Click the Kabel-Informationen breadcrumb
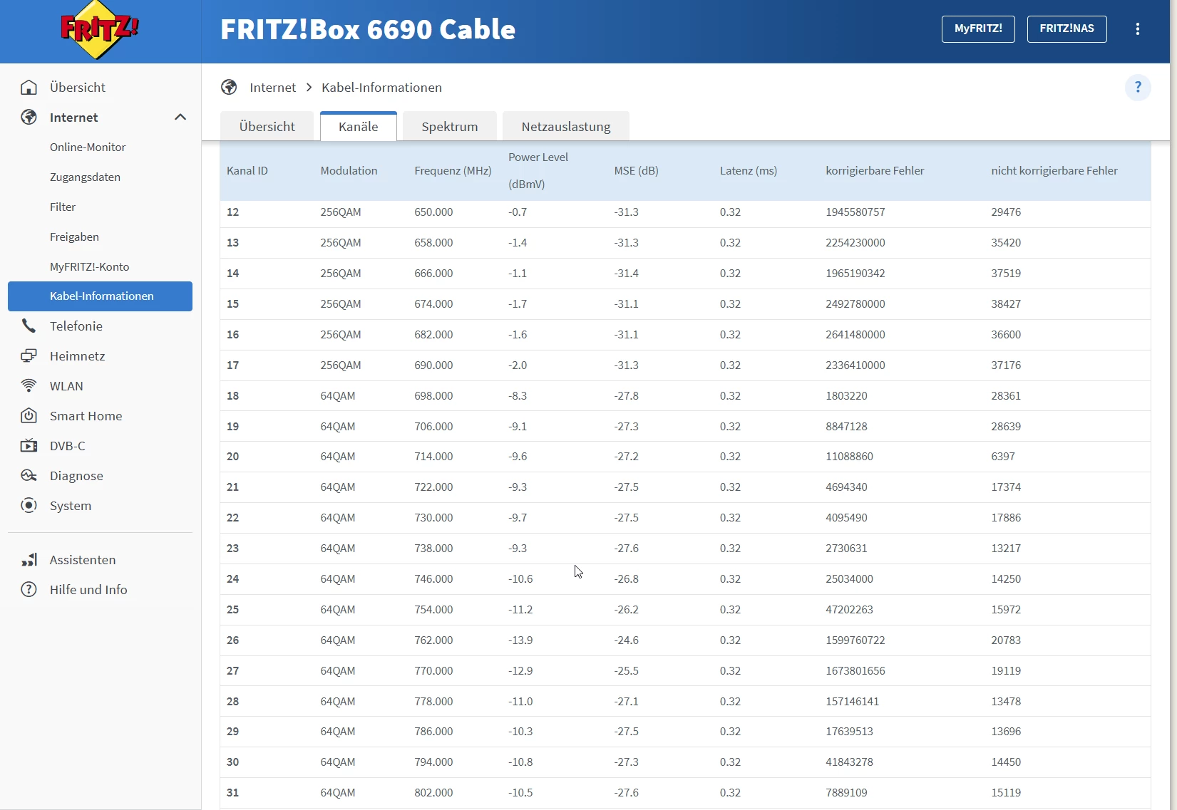Viewport: 1177px width, 810px height. 381,88
